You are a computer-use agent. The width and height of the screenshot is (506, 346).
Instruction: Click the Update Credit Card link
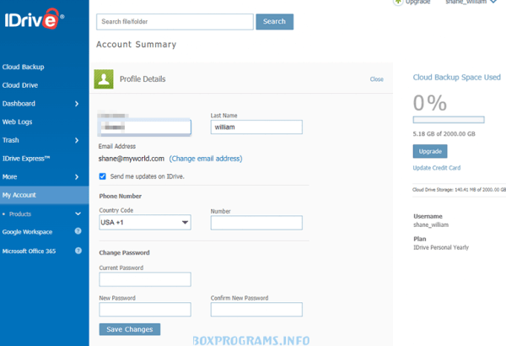(437, 168)
